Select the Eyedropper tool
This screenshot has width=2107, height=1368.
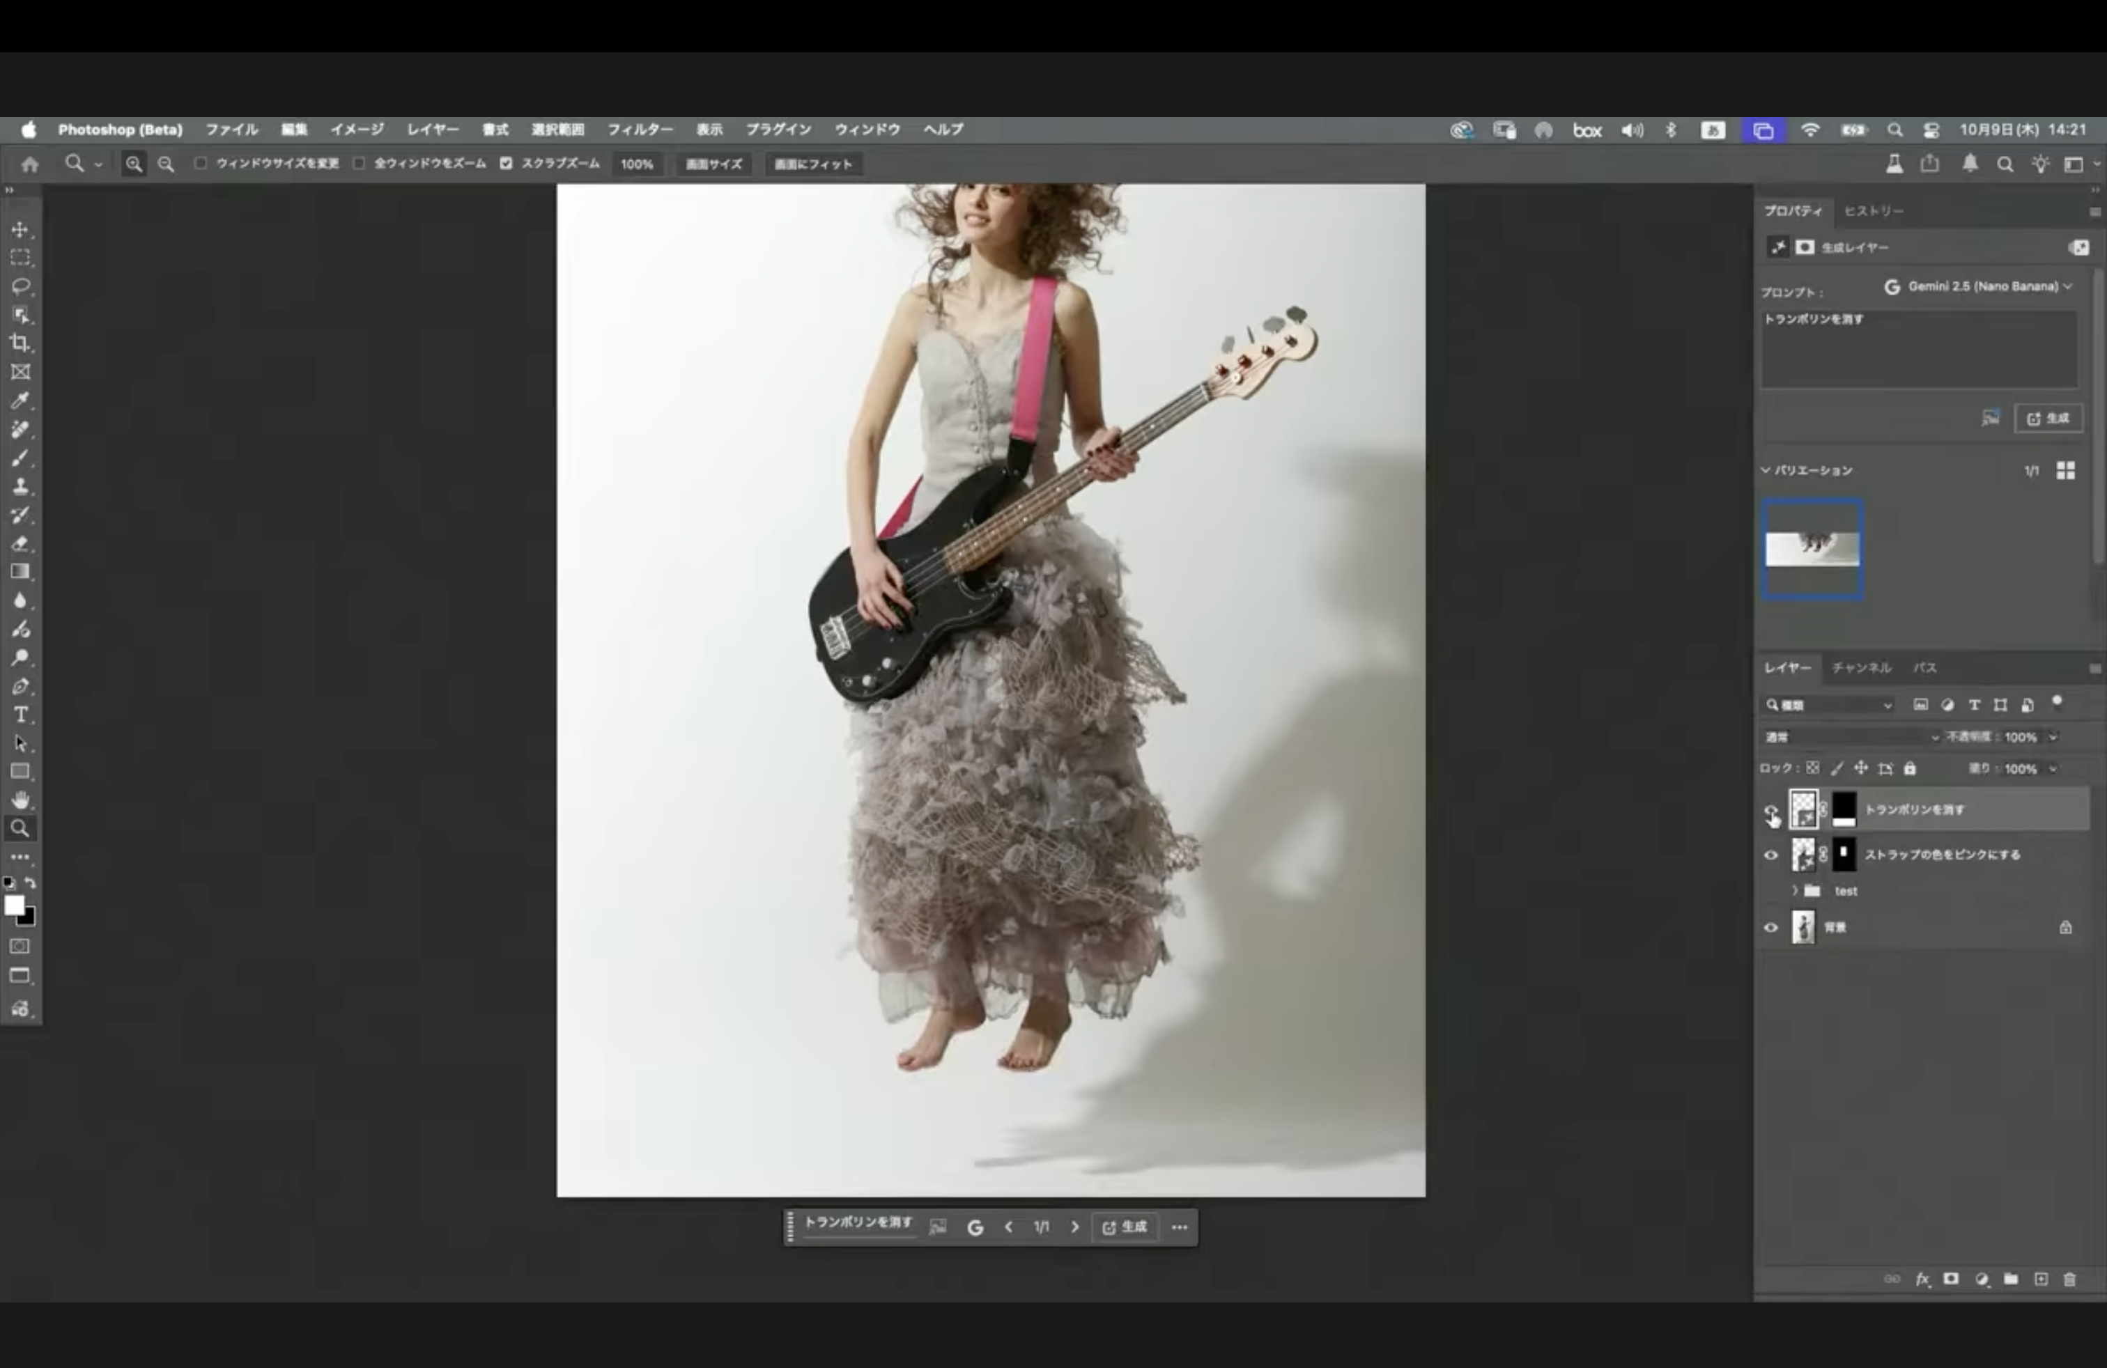[x=20, y=400]
